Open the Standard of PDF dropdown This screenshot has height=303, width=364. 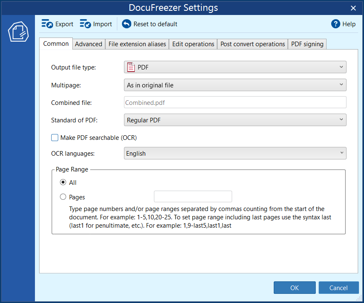pos(235,120)
